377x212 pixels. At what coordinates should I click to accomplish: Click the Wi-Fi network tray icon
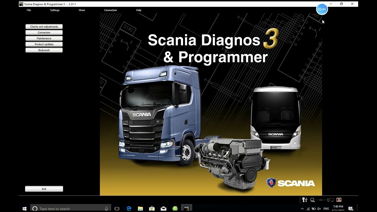click(x=308, y=209)
